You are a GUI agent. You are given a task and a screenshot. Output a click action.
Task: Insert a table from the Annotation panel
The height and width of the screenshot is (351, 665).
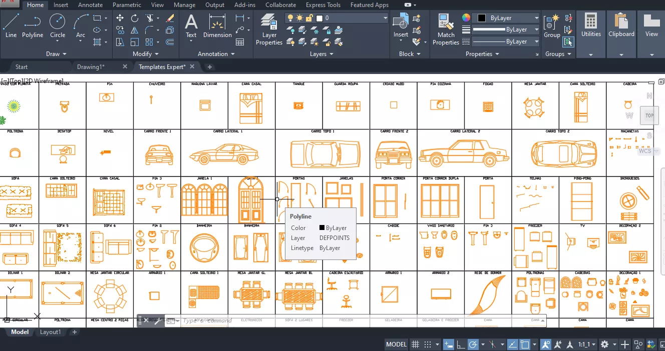pyautogui.click(x=240, y=42)
